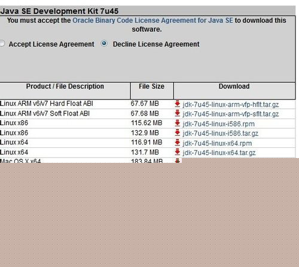Select Decline License Agreement radio button

104,43
